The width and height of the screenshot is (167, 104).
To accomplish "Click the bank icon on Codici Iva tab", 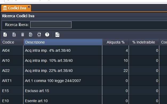I will point(5,8).
